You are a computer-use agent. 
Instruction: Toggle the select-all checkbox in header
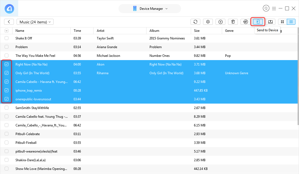[x=7, y=31]
